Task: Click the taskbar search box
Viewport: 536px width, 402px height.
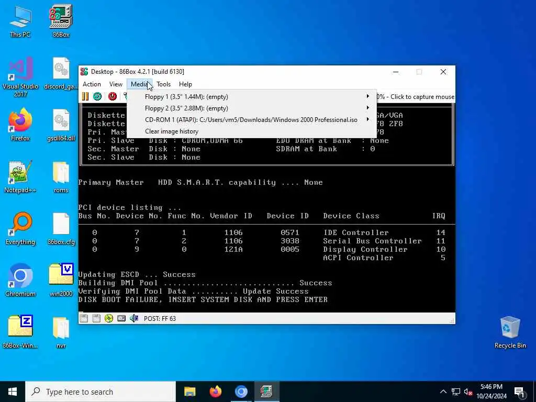Action: tap(100, 392)
